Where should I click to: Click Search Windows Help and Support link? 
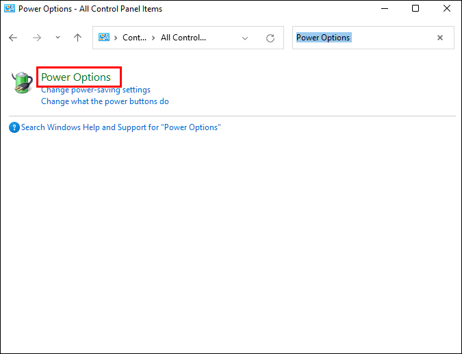[x=120, y=127]
